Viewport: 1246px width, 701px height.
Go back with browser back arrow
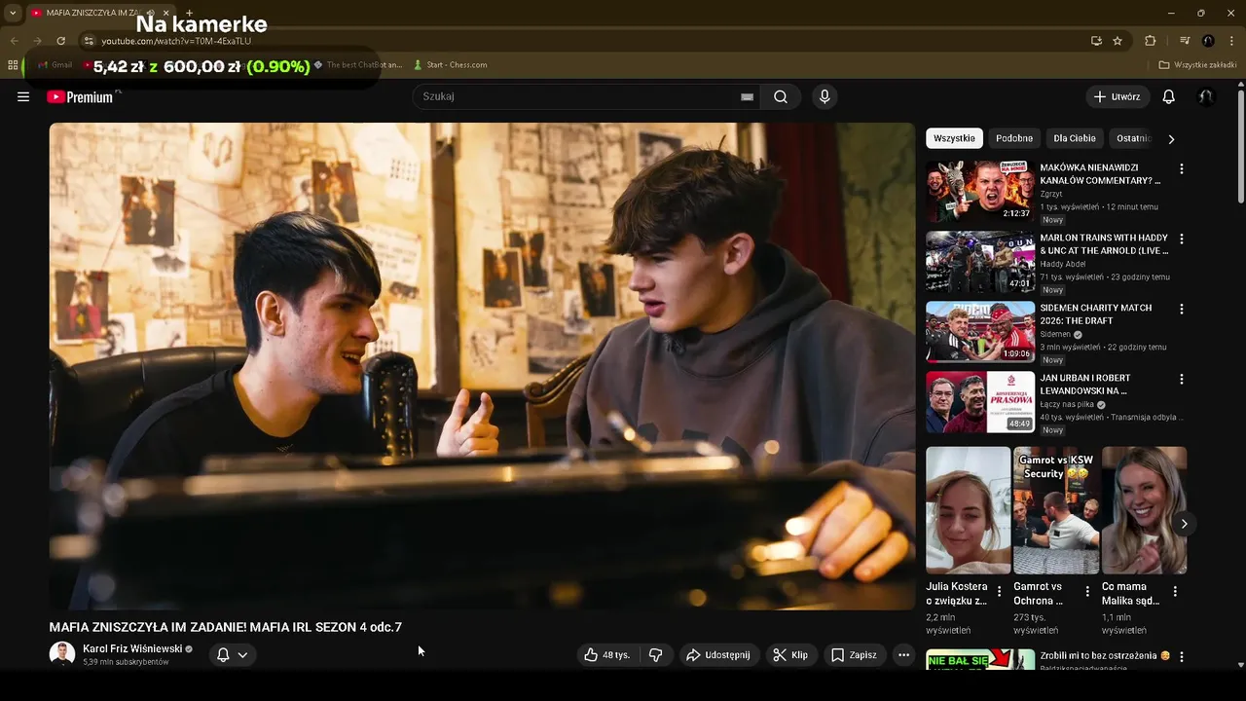coord(14,41)
